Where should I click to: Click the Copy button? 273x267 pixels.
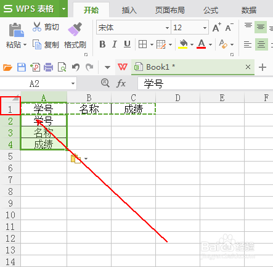tap(46, 44)
